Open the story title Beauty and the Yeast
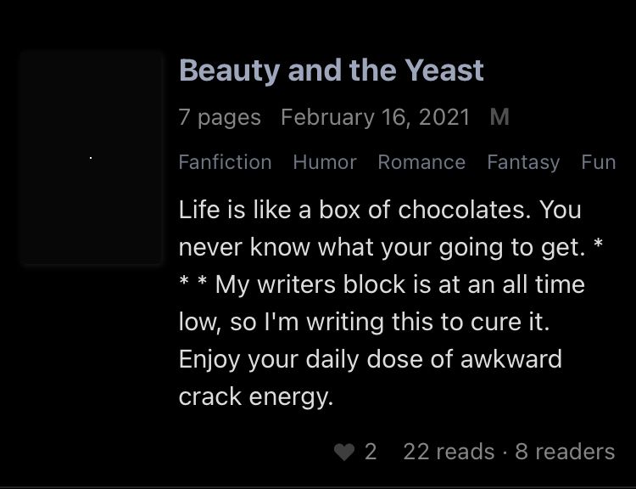The height and width of the screenshot is (489, 636). coord(332,70)
